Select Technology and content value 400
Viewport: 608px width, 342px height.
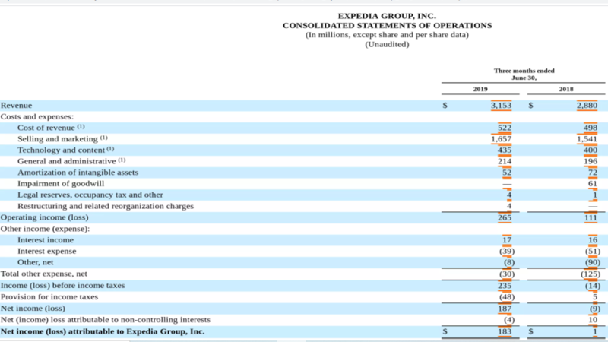591,150
